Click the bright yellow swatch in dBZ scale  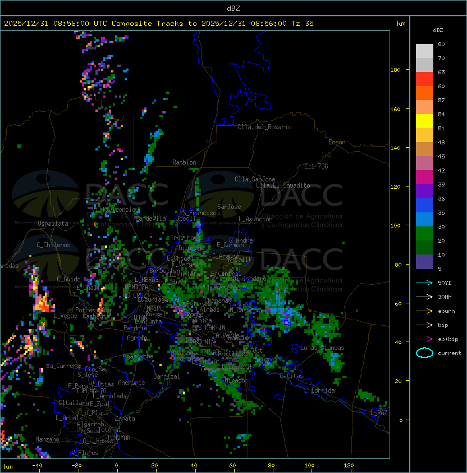tap(424, 121)
